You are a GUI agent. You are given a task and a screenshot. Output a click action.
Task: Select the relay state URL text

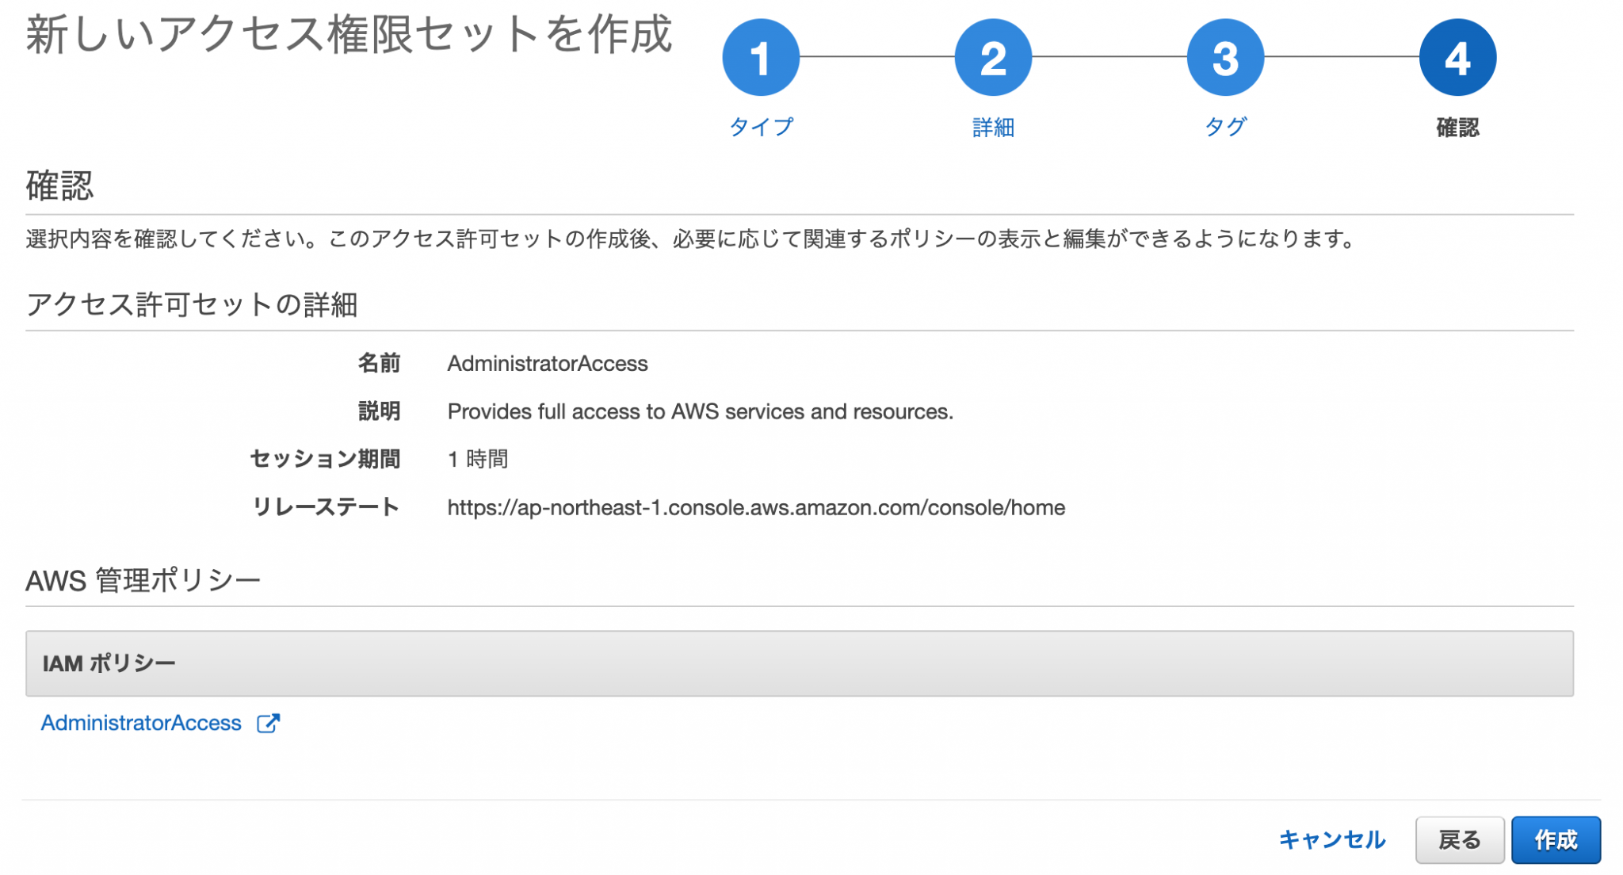(x=756, y=508)
